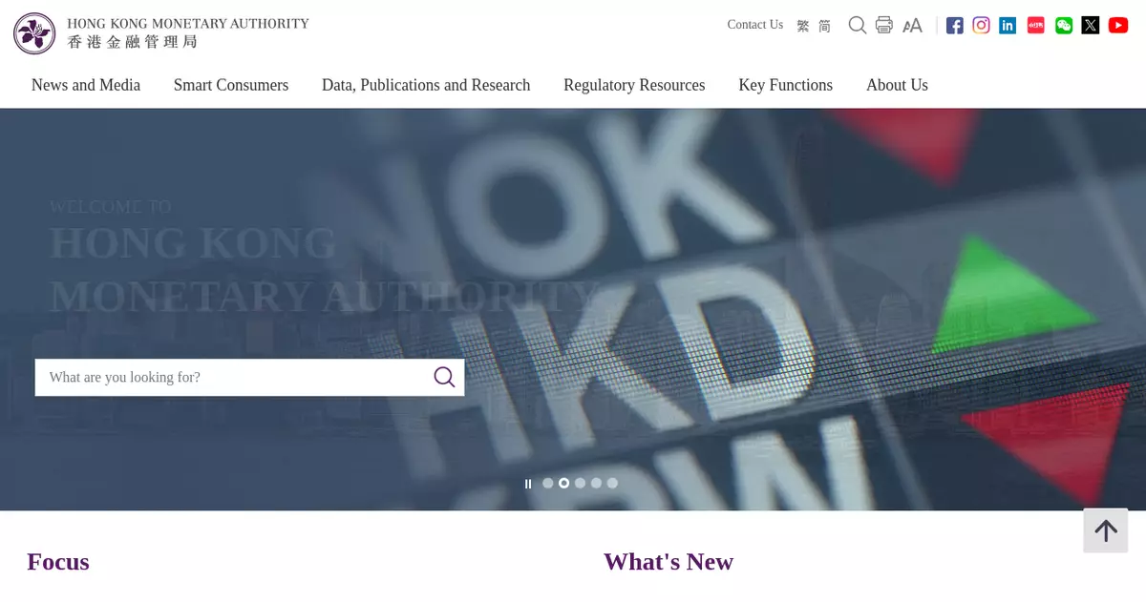Expand the Regulatory Resources menu
Image resolution: width=1146 pixels, height=602 pixels.
coord(634,85)
